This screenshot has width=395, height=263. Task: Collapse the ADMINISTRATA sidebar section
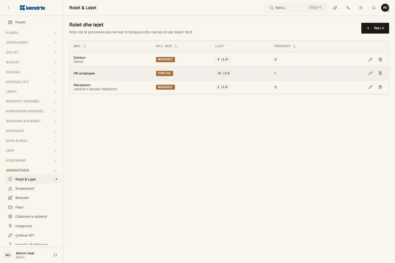[x=32, y=170]
